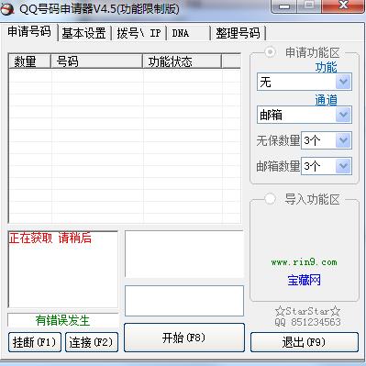
Task: Click the upper empty text box above 开始
Action: coord(184,254)
